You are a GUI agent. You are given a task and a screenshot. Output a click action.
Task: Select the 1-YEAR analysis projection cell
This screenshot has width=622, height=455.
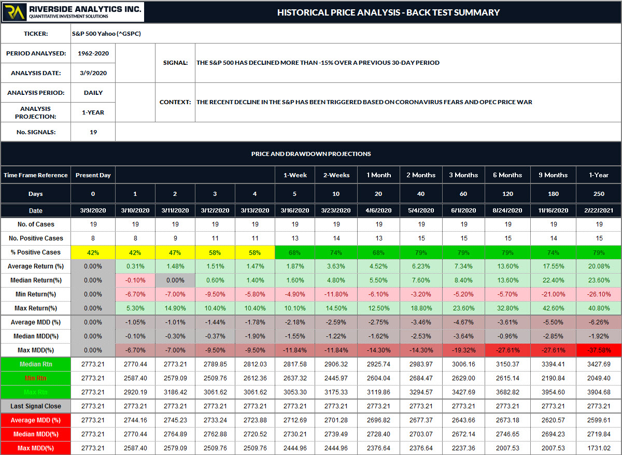93,112
